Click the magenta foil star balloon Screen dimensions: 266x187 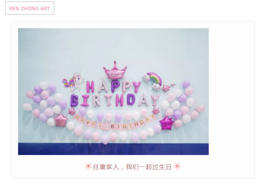pyautogui.click(x=167, y=123)
